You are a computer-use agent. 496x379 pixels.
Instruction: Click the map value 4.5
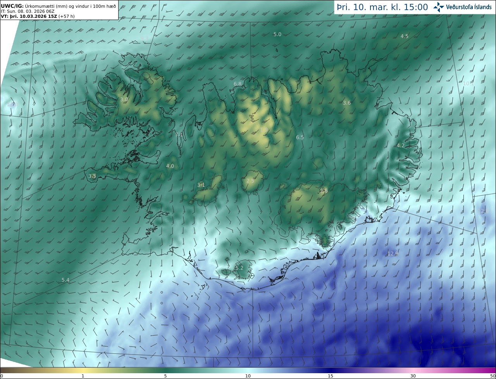pos(405,36)
